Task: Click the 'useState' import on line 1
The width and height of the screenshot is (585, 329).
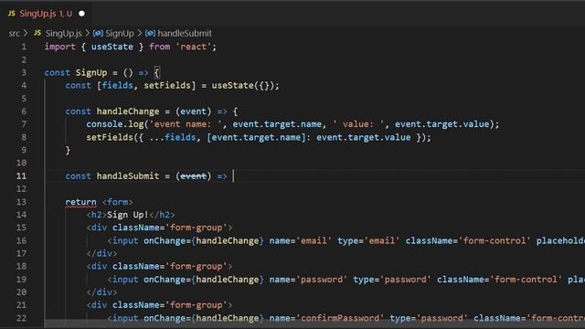Action: click(112, 47)
